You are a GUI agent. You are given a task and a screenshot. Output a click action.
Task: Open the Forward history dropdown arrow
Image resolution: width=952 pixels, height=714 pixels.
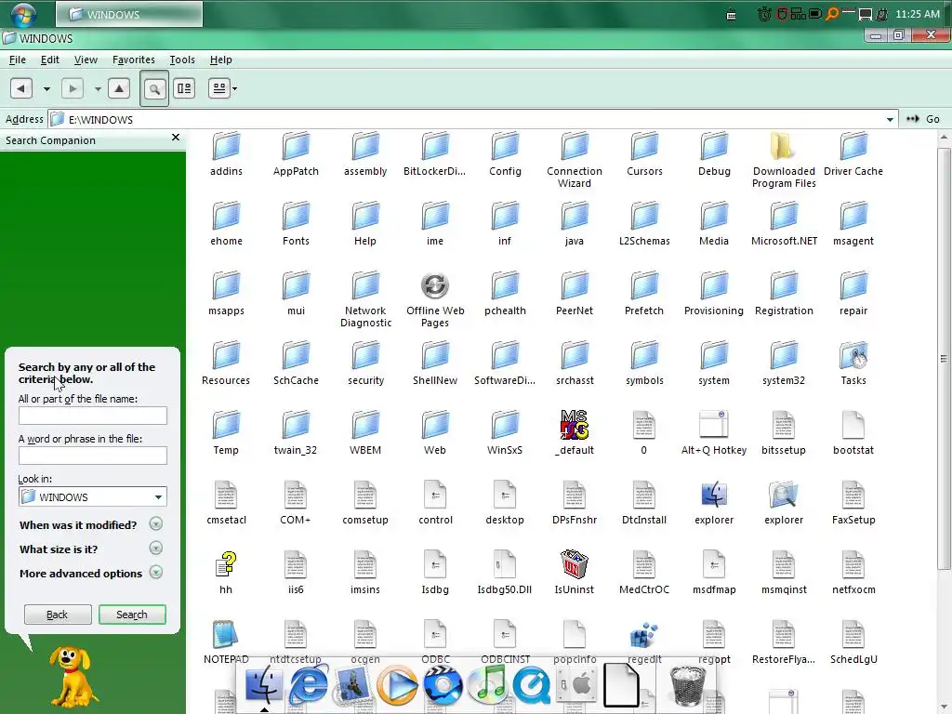point(98,89)
